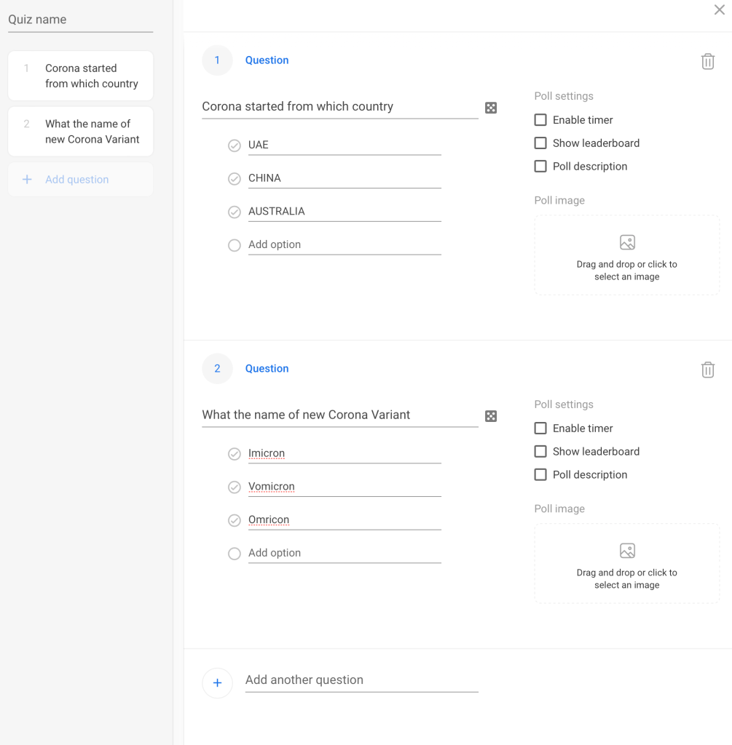Focus the Add option field under AUSTRALIA
This screenshot has width=732, height=745.
(x=344, y=245)
